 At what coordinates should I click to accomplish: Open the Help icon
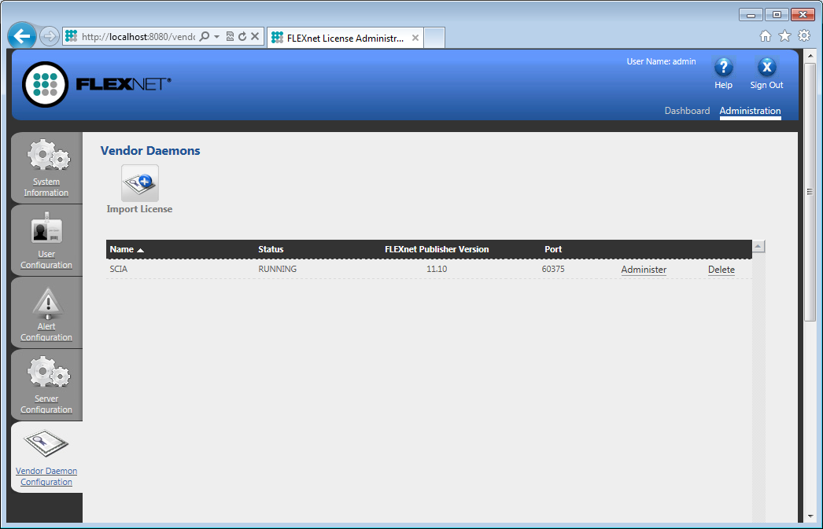tap(723, 67)
